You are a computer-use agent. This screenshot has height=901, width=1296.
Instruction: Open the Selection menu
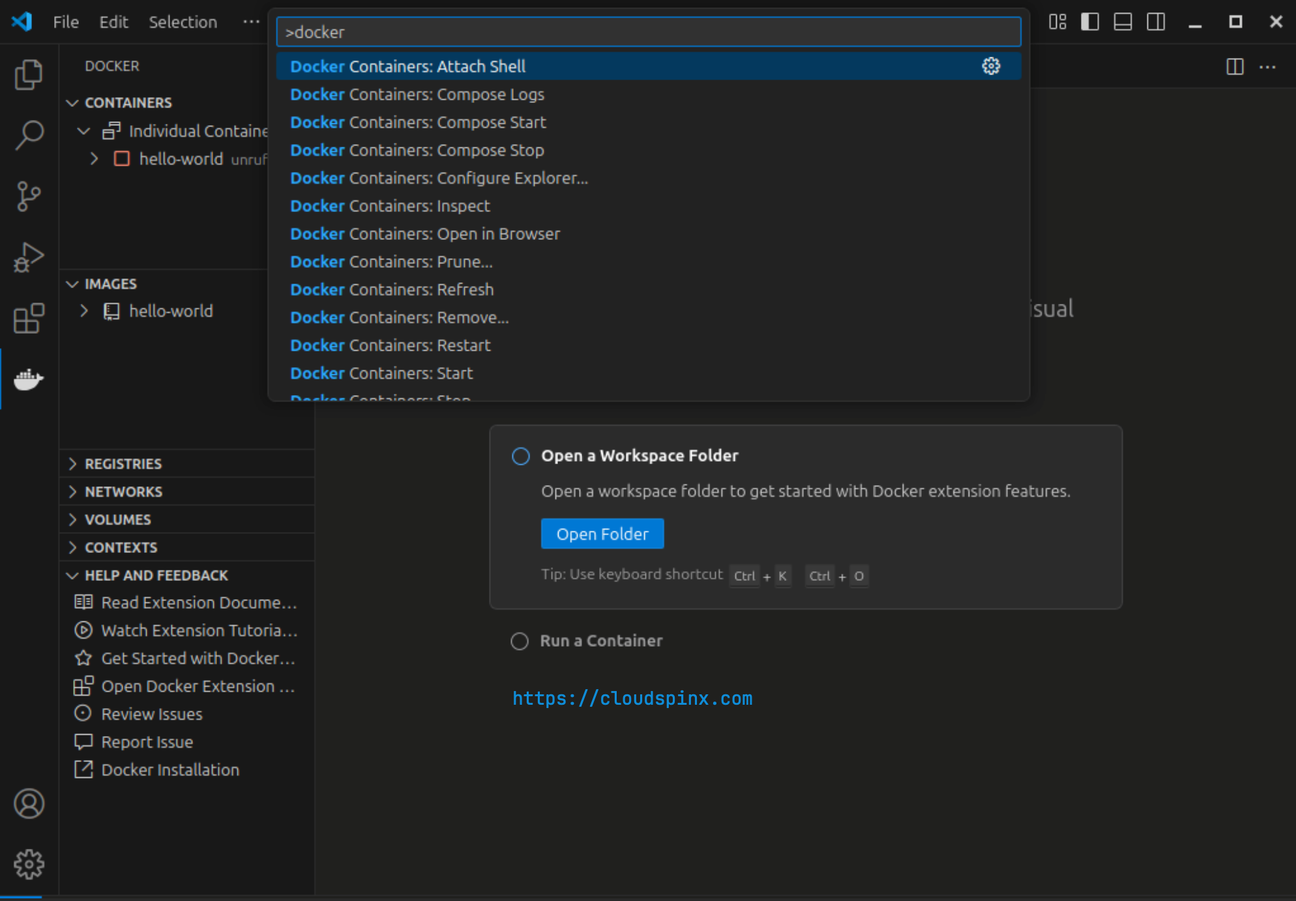[x=183, y=22]
